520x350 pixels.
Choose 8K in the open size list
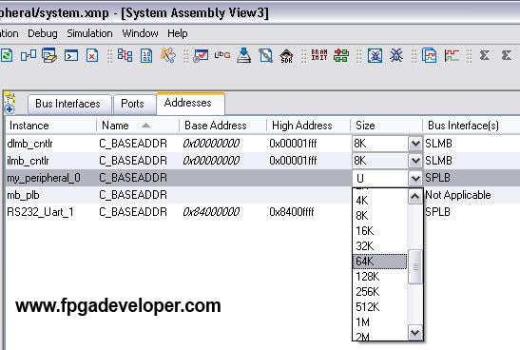(x=379, y=216)
